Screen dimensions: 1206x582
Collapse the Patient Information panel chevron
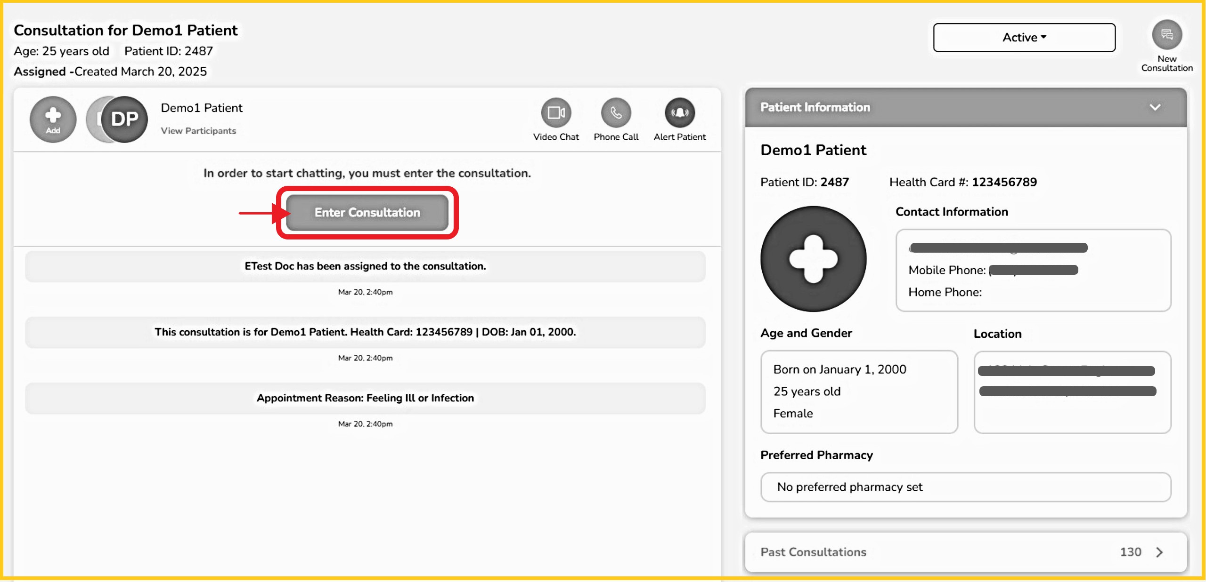1155,107
